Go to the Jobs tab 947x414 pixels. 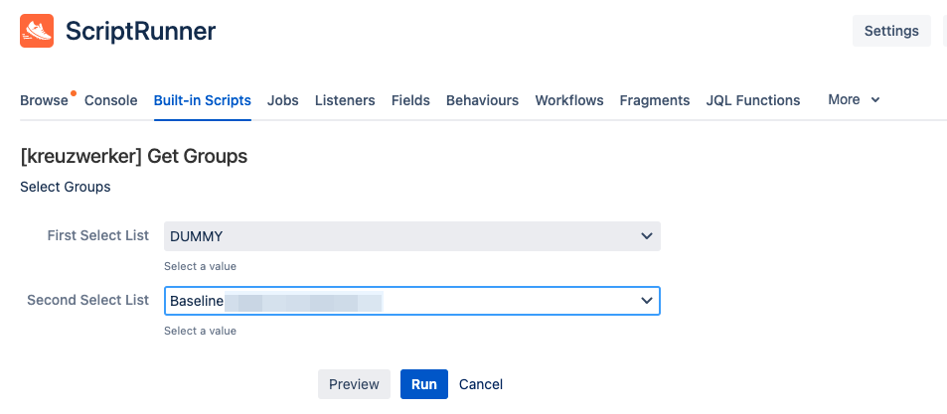pyautogui.click(x=282, y=100)
